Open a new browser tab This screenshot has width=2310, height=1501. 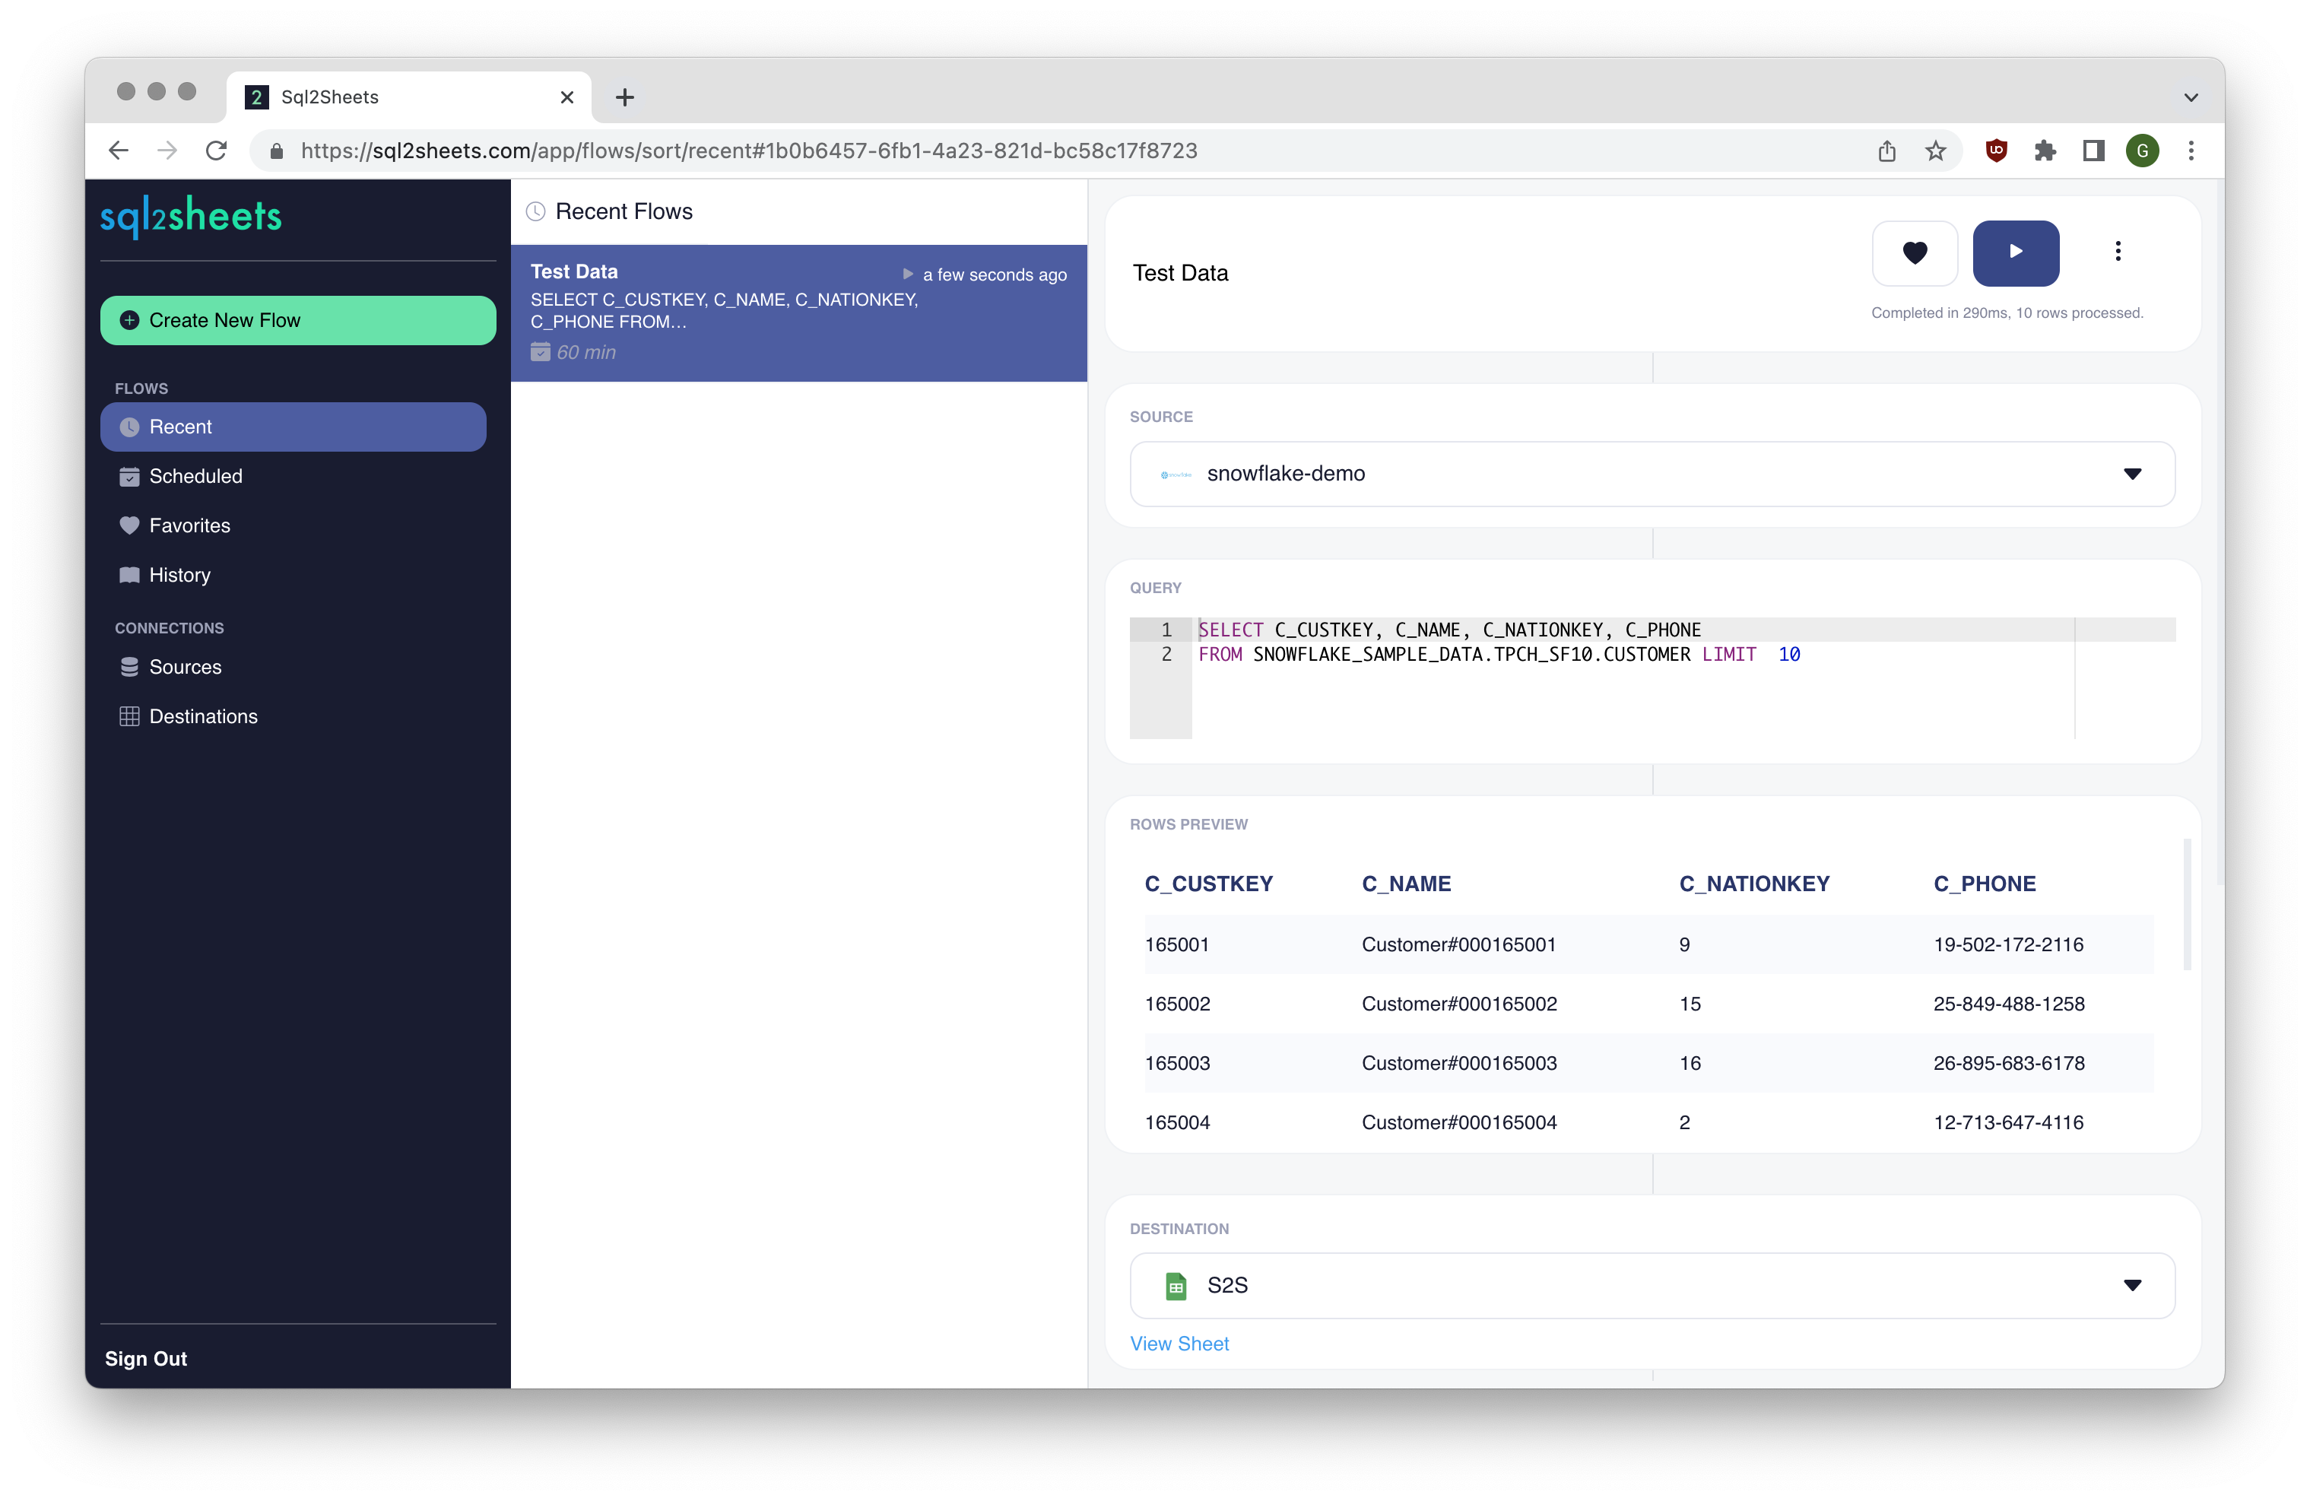pyautogui.click(x=625, y=97)
